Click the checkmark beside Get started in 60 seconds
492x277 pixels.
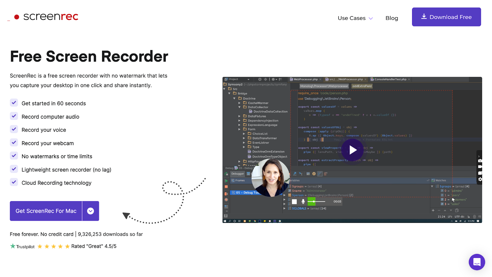point(14,103)
